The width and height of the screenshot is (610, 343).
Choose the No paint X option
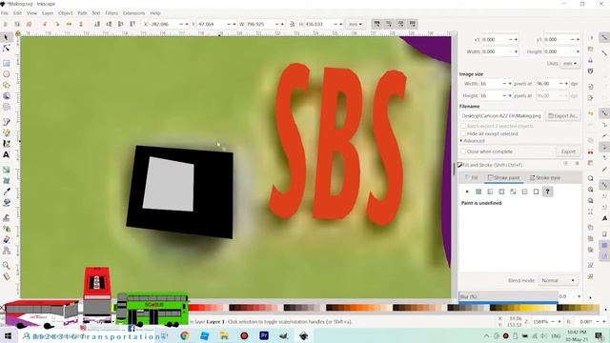point(467,192)
